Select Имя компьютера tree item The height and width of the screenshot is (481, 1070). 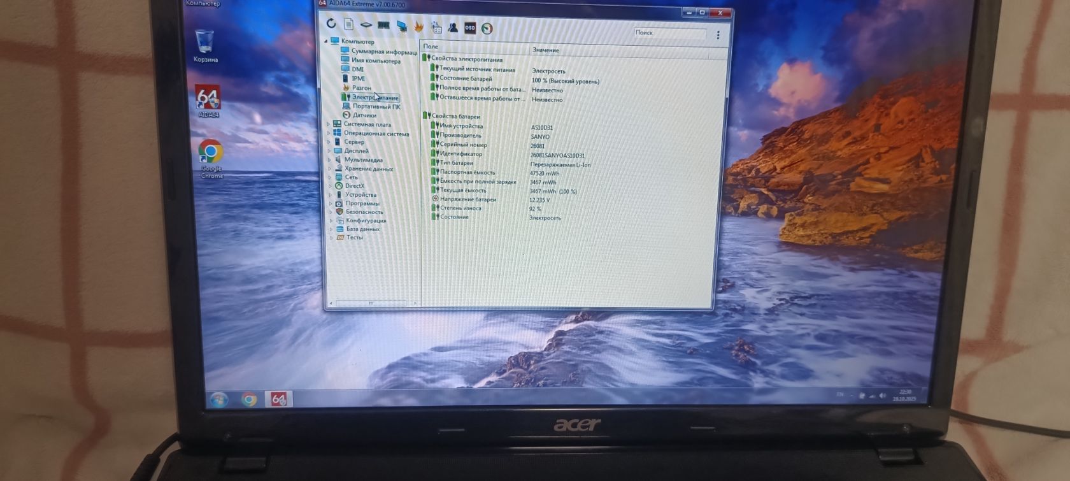click(x=371, y=61)
